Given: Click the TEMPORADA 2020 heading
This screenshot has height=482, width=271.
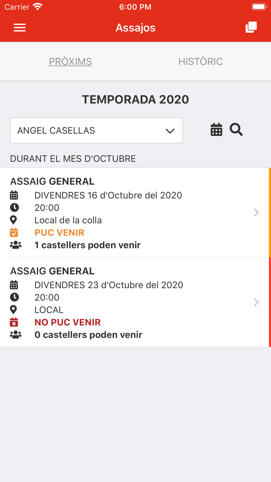Looking at the screenshot, I should [x=135, y=99].
